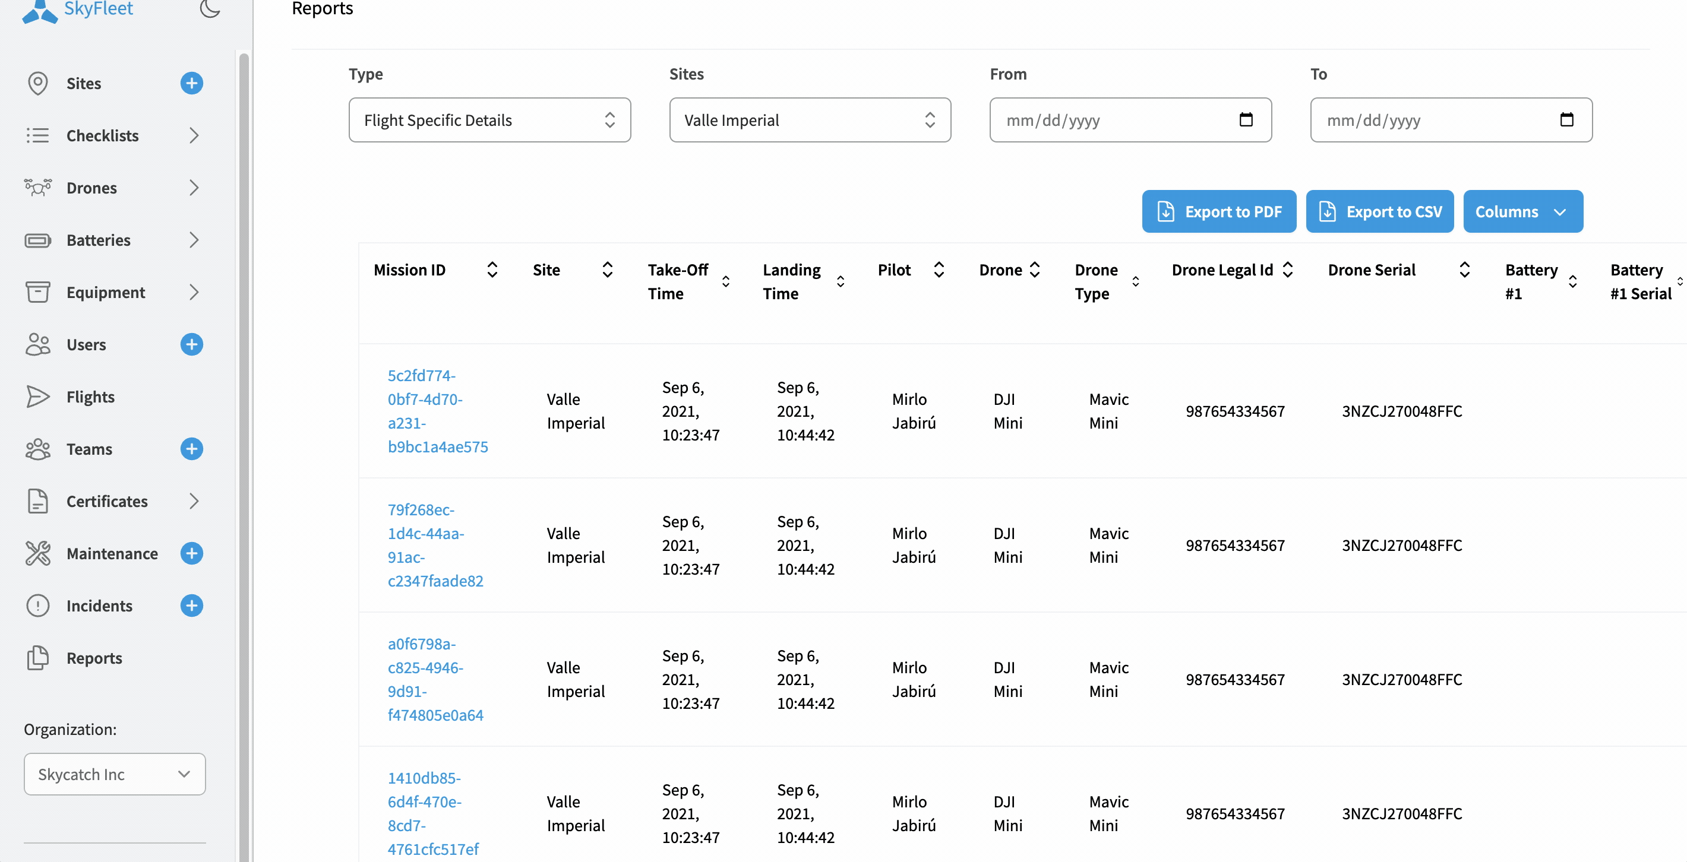This screenshot has height=862, width=1687.
Task: Export the report to PDF
Action: pos(1219,211)
